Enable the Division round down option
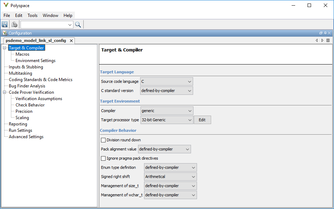This screenshot has width=334, height=209. click(x=103, y=140)
